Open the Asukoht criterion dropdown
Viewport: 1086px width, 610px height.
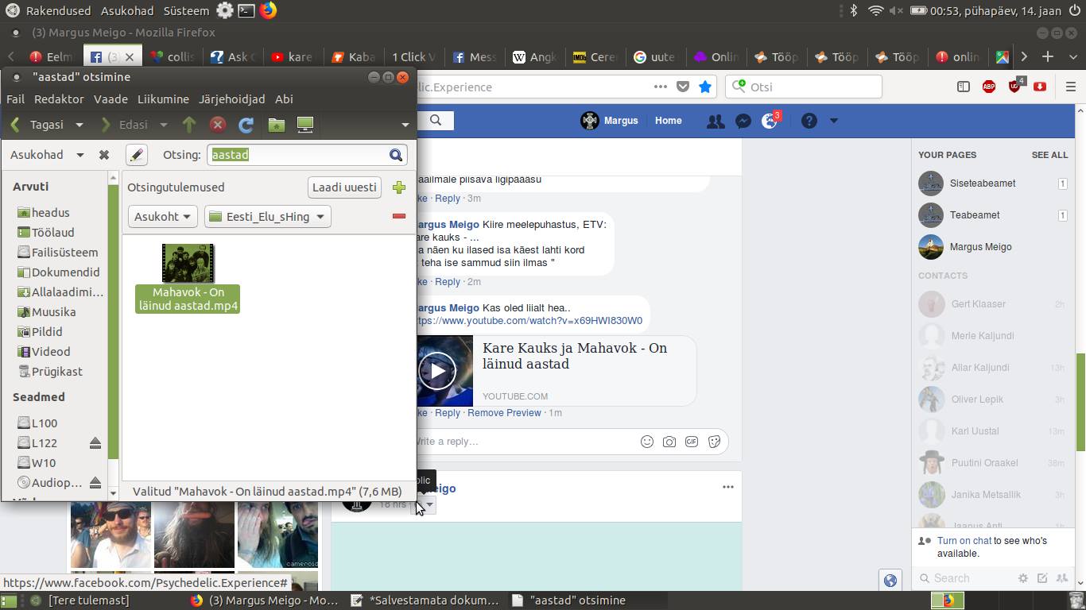[163, 217]
